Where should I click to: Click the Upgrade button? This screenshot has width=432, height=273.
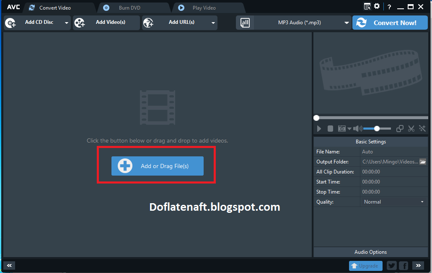(x=366, y=265)
